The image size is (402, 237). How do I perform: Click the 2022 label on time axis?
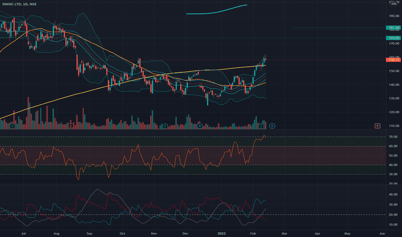[222, 234]
